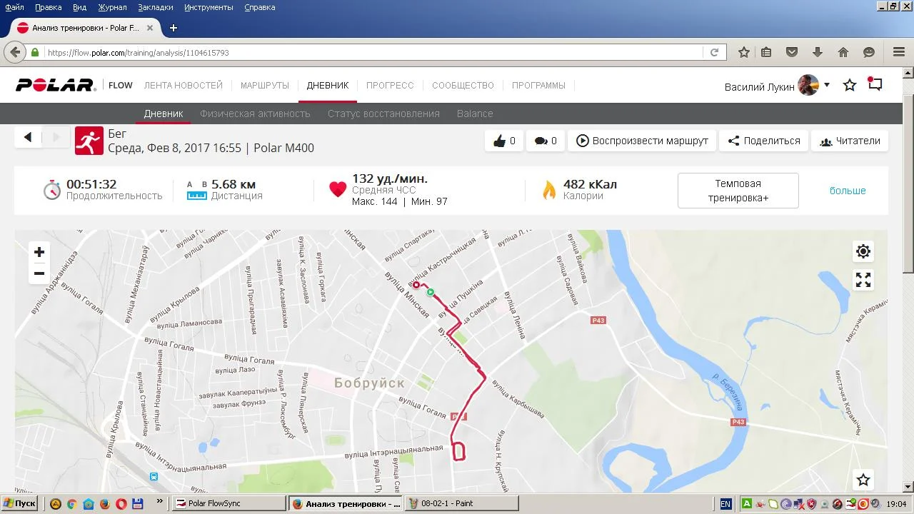The height and width of the screenshot is (514, 914).
Task: Expand the map to fullscreen
Action: [863, 280]
